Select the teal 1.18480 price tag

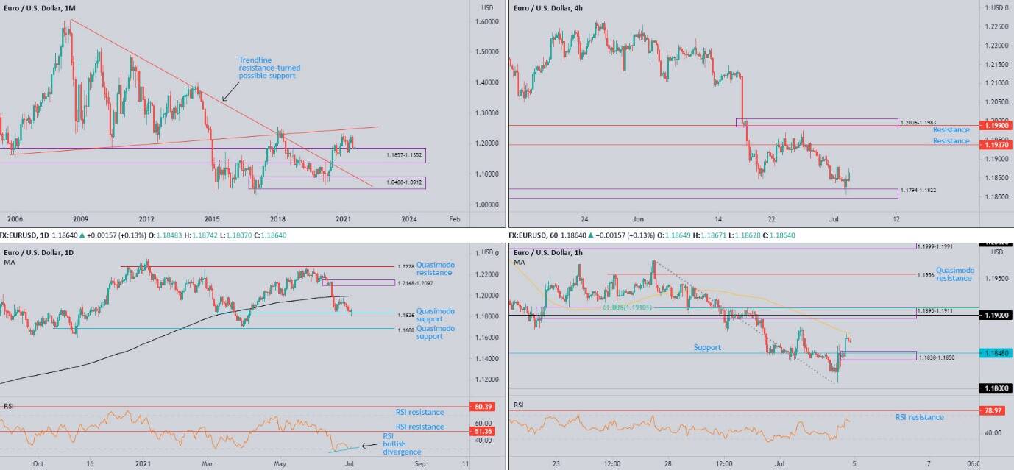pos(997,353)
